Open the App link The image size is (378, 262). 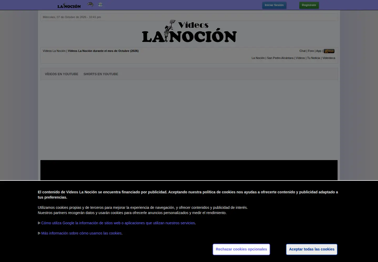coord(319,51)
